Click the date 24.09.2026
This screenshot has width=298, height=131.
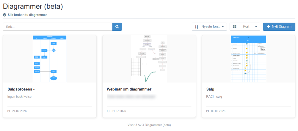tap(19, 111)
